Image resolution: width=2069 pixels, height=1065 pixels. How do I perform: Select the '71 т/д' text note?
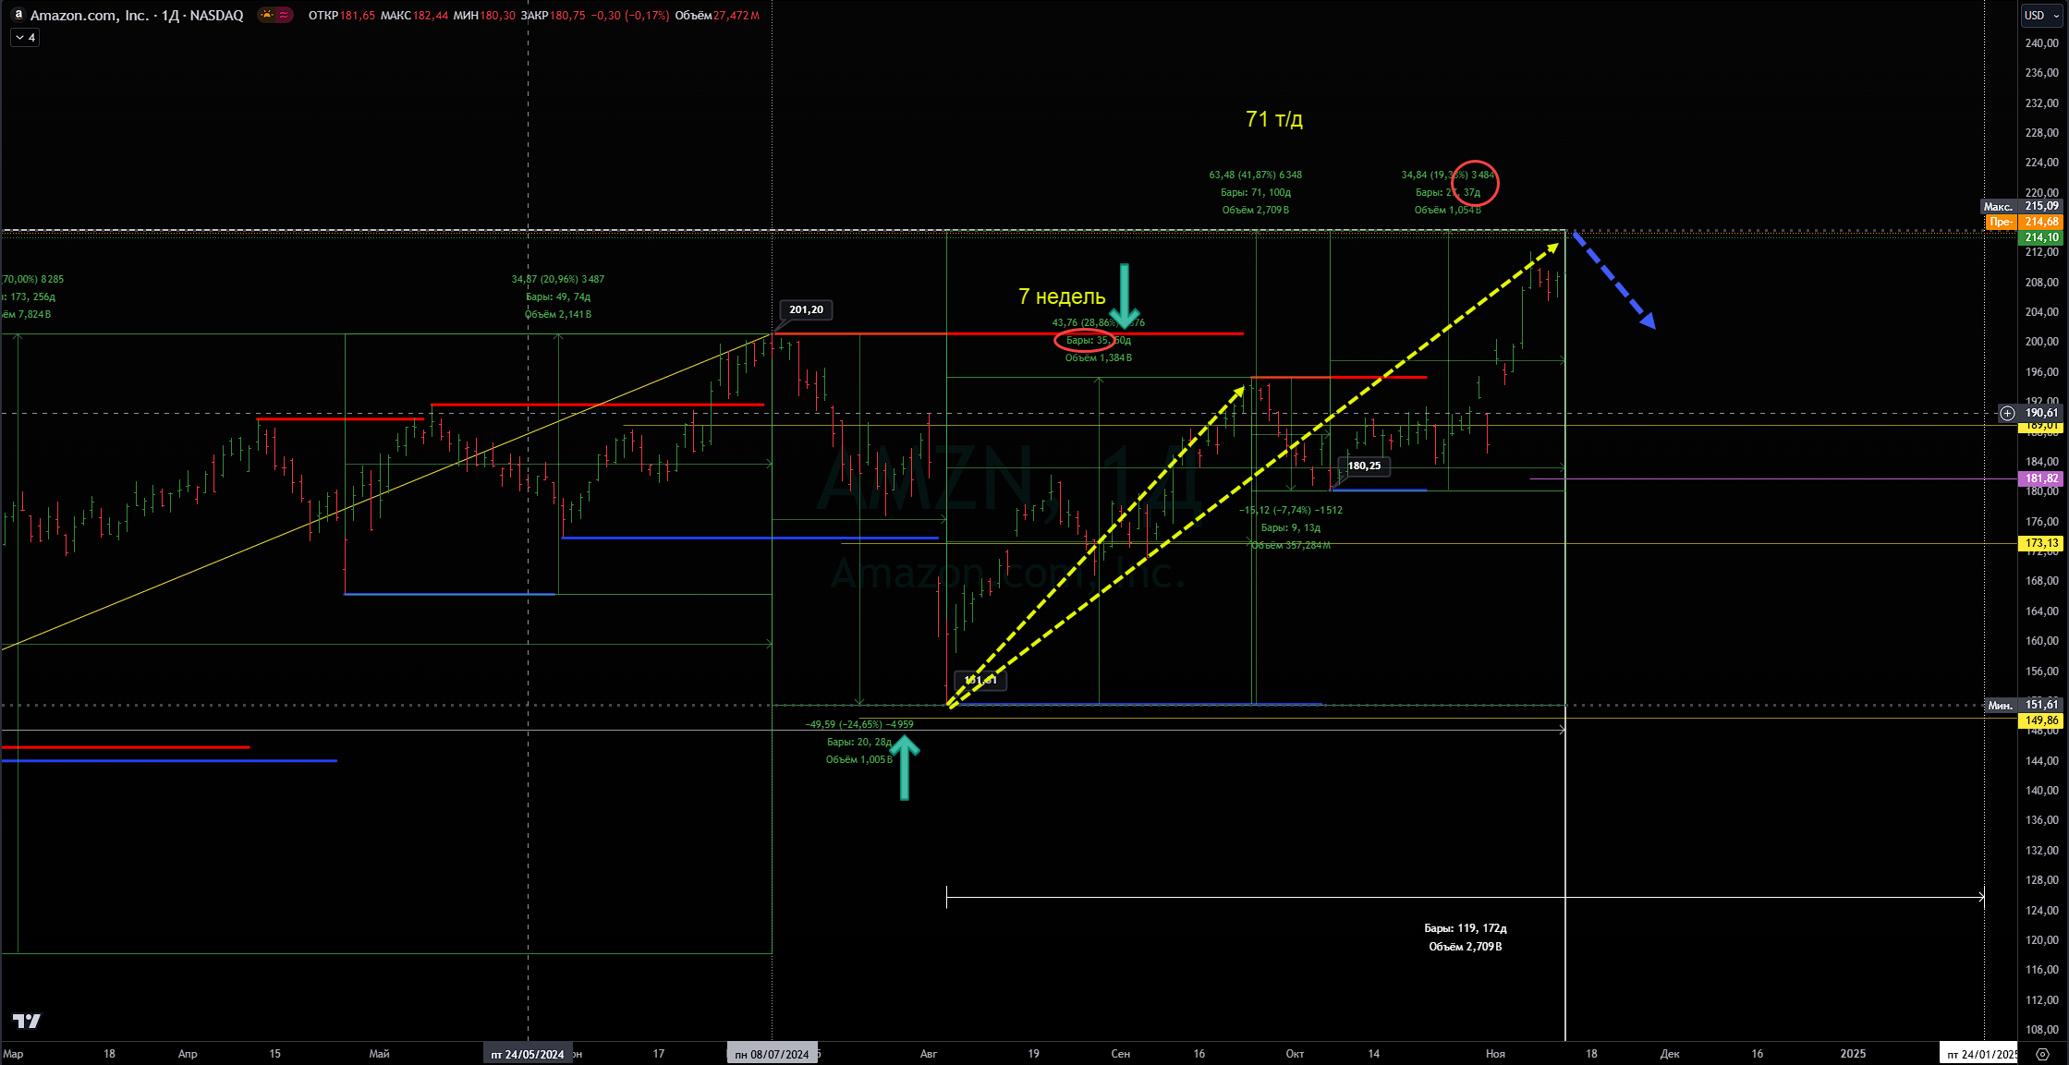(x=1274, y=119)
